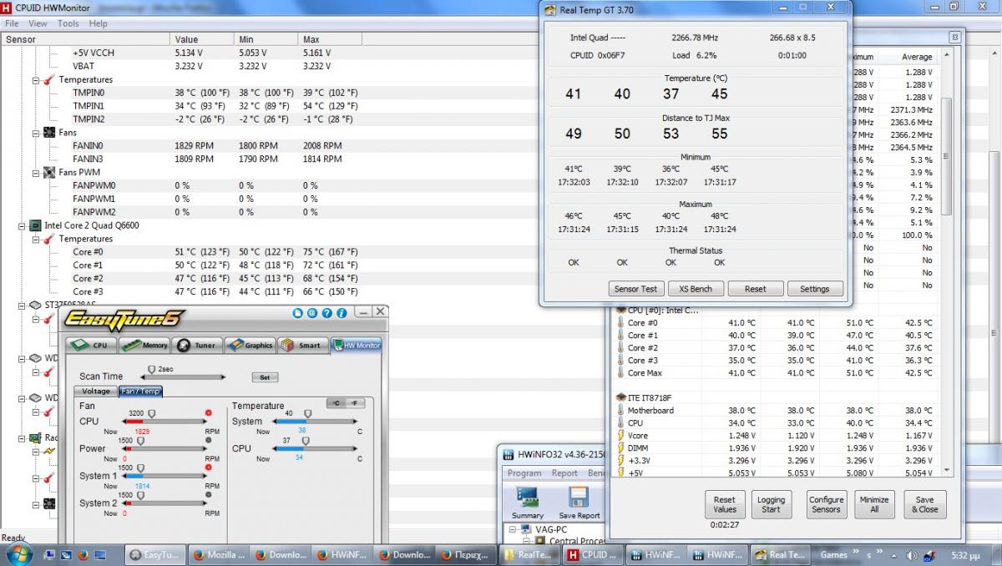Open the Graphics tab in EasyTune6
Screen dimensions: 1002x566
(x=249, y=345)
